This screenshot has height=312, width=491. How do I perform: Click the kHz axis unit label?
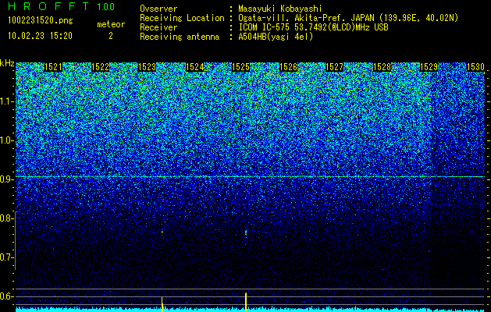pos(7,63)
